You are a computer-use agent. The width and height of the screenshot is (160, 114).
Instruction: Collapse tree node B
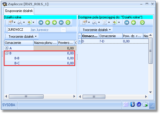point(7,53)
